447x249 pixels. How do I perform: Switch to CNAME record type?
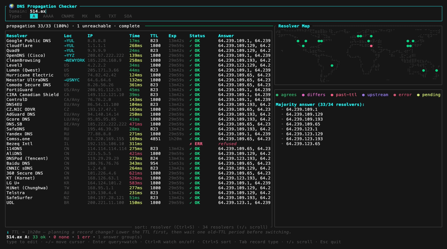coord(68,16)
